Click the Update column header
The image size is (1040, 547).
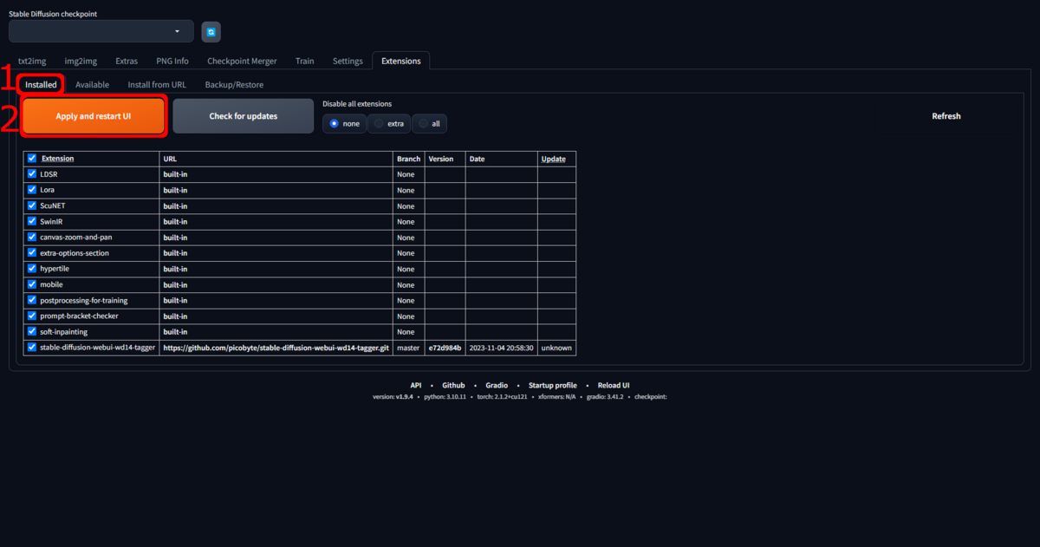pos(553,159)
